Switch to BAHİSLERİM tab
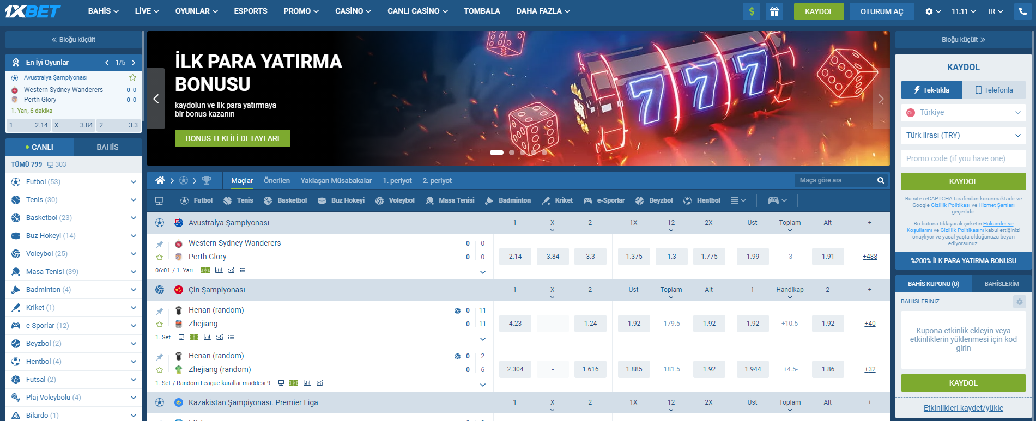The width and height of the screenshot is (1036, 421). [x=1002, y=284]
